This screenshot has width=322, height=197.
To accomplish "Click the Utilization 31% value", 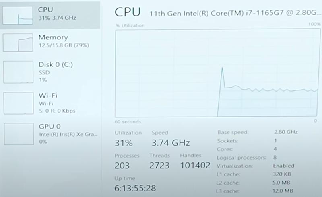I will tap(124, 143).
